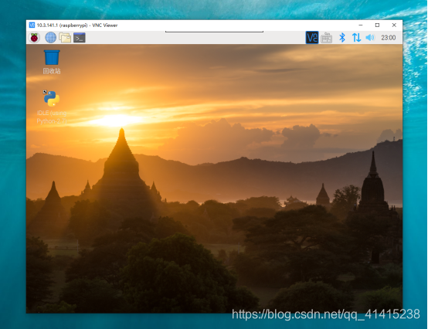Screen dimensions: 428x329
Task: Click the window title '10.3.141.1 (raspberrypi) - VNC Viewer'
Action: coord(77,25)
